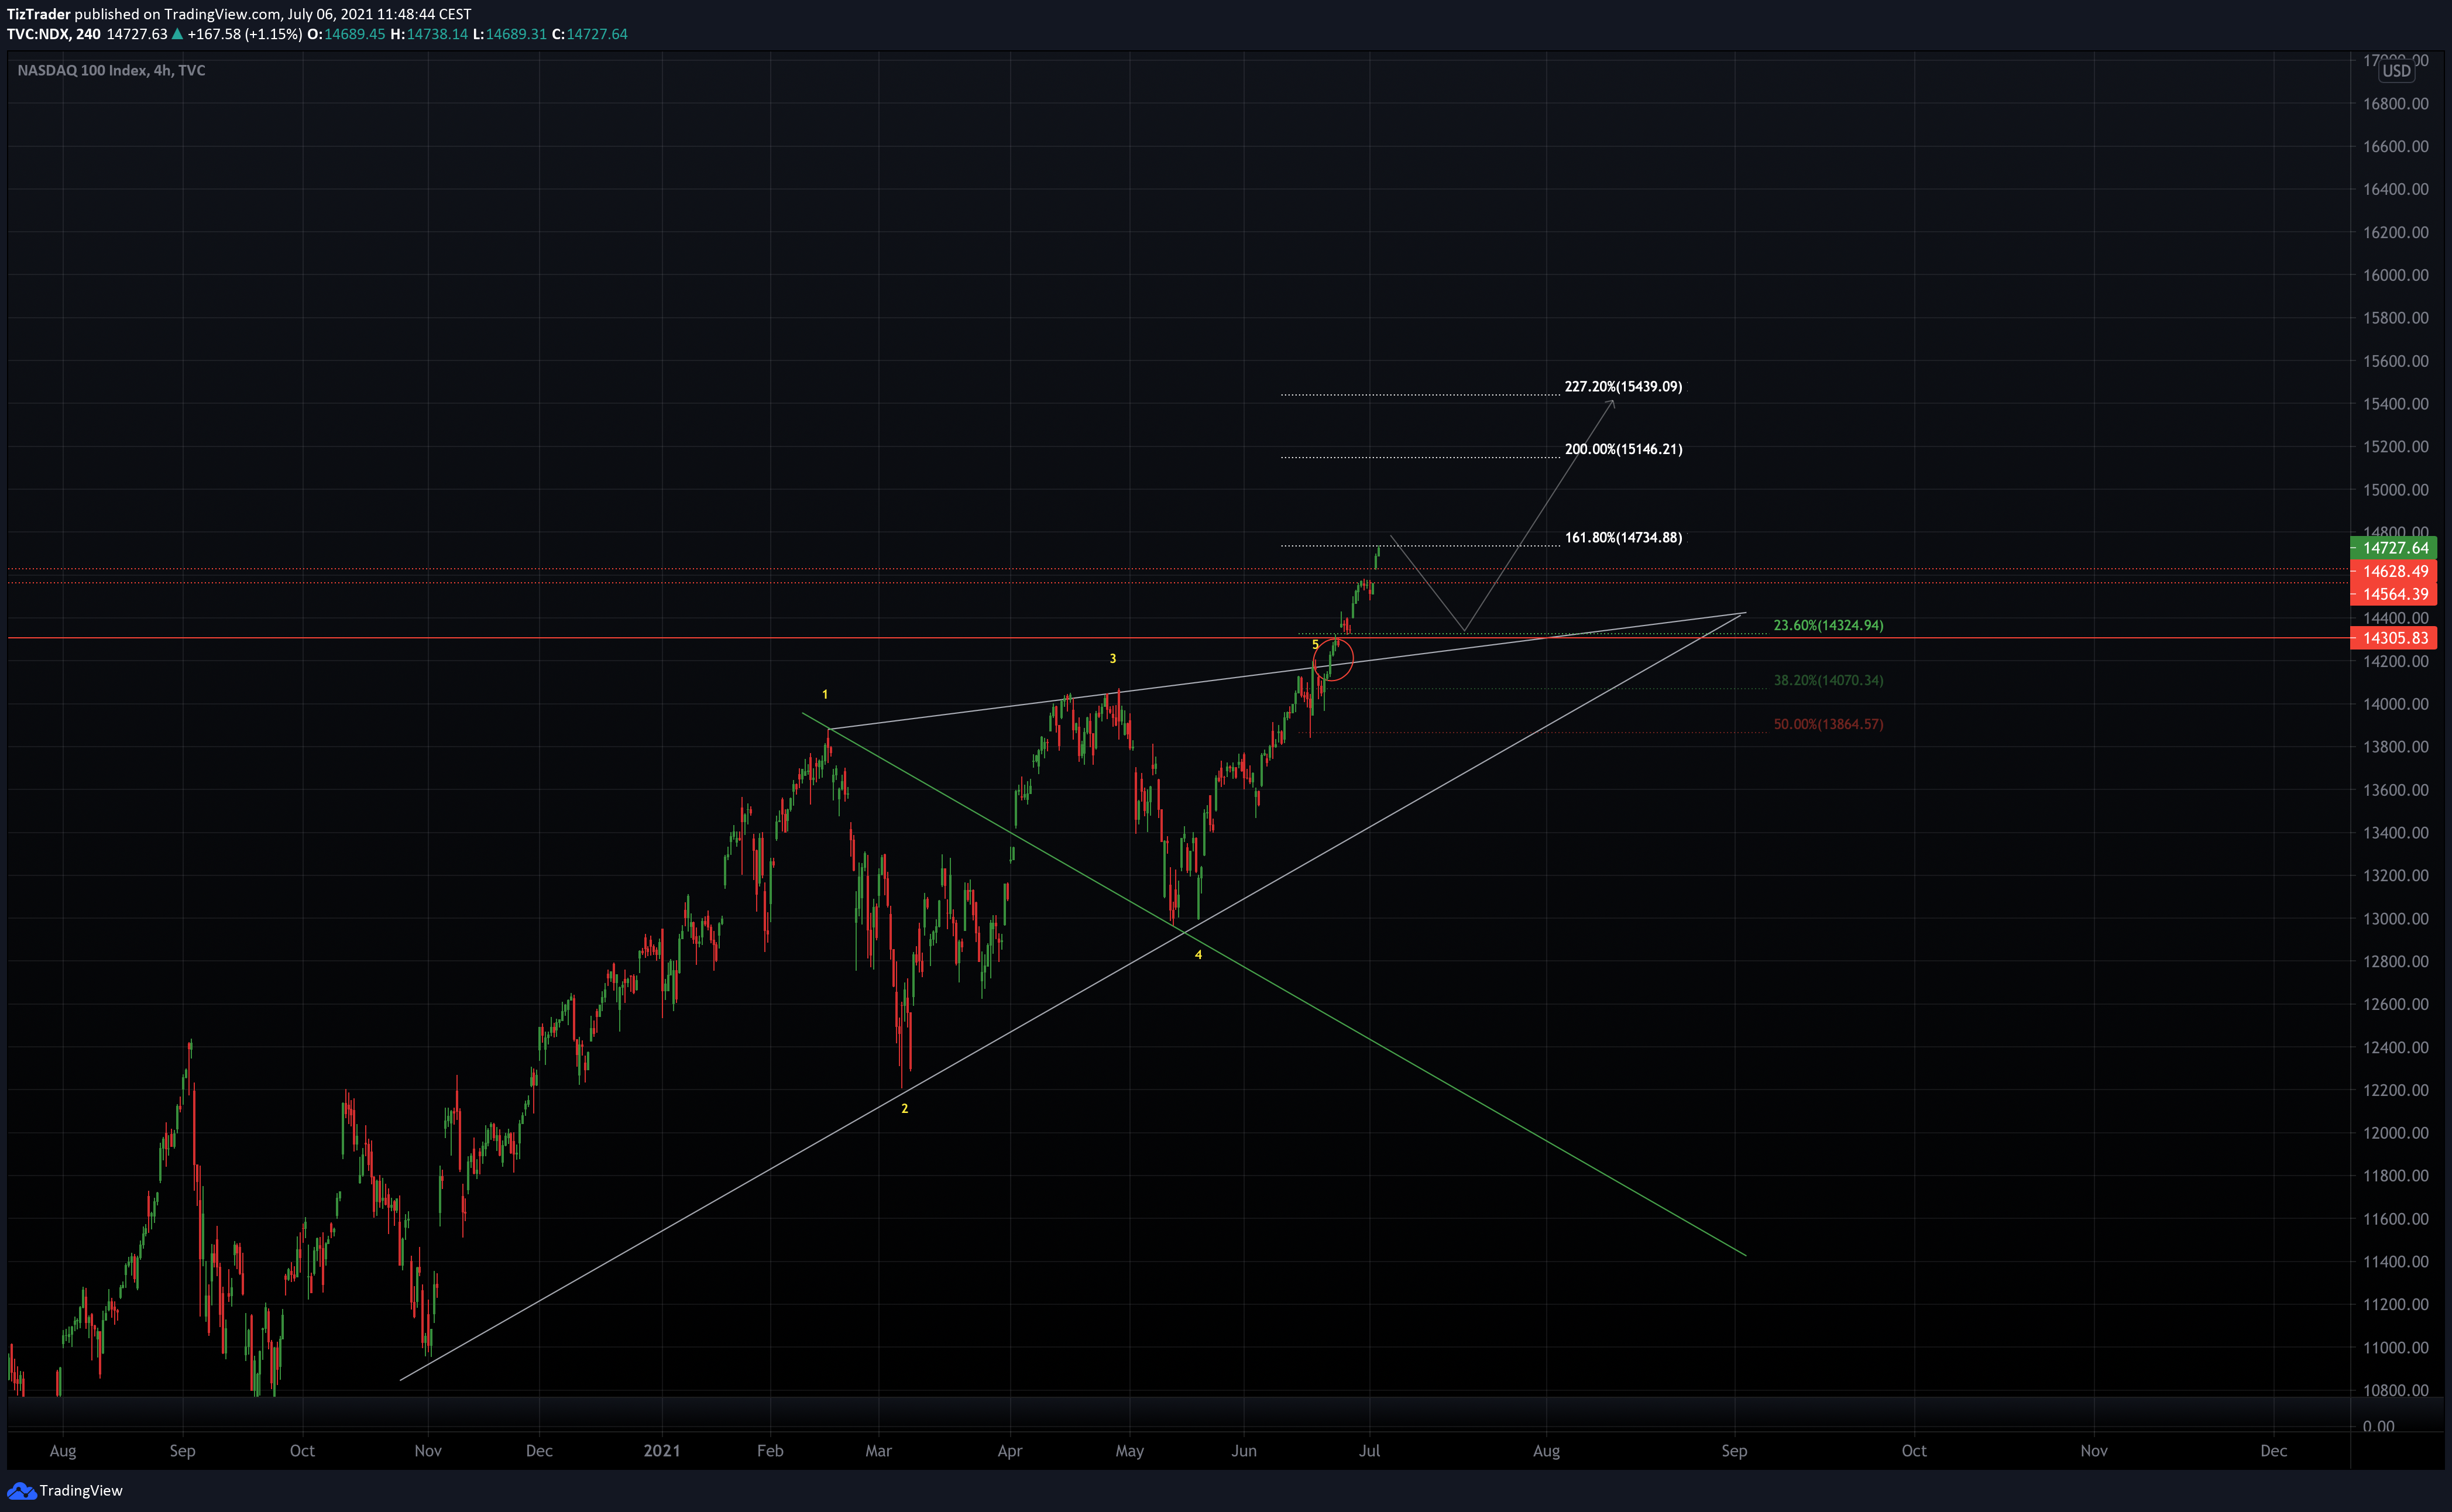Click the TradingView logo icon

(x=21, y=1491)
